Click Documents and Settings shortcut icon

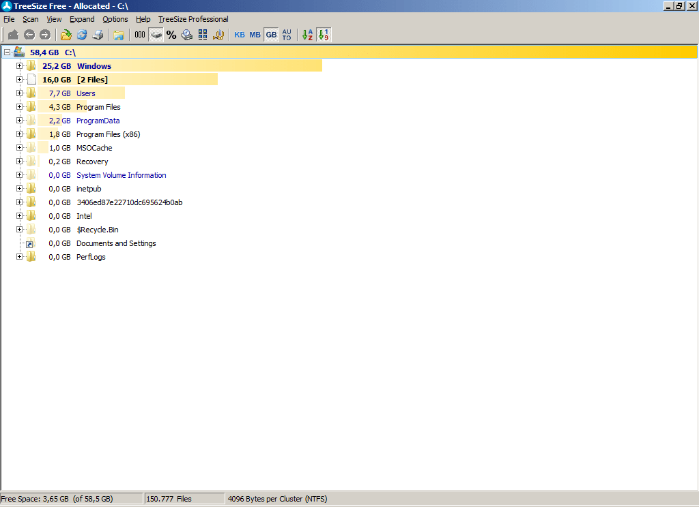30,243
